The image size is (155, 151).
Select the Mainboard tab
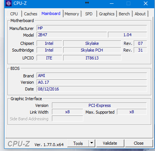coord(51,13)
